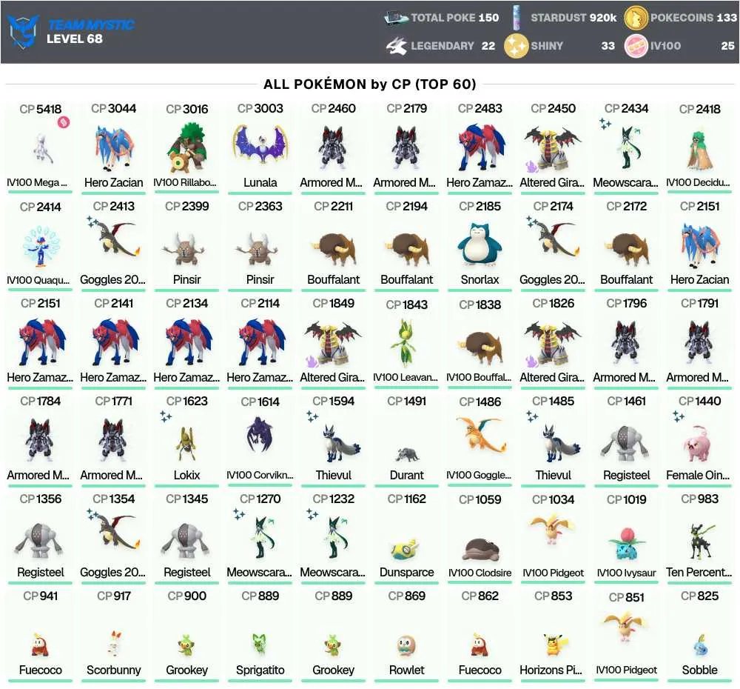
Task: Select the Scorbunny sprite
Action: point(114,644)
